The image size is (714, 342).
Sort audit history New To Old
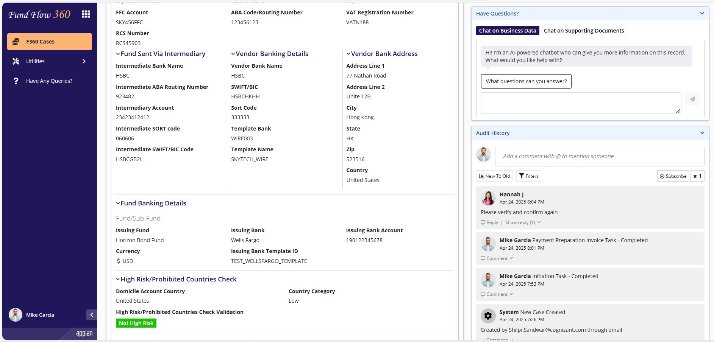494,176
